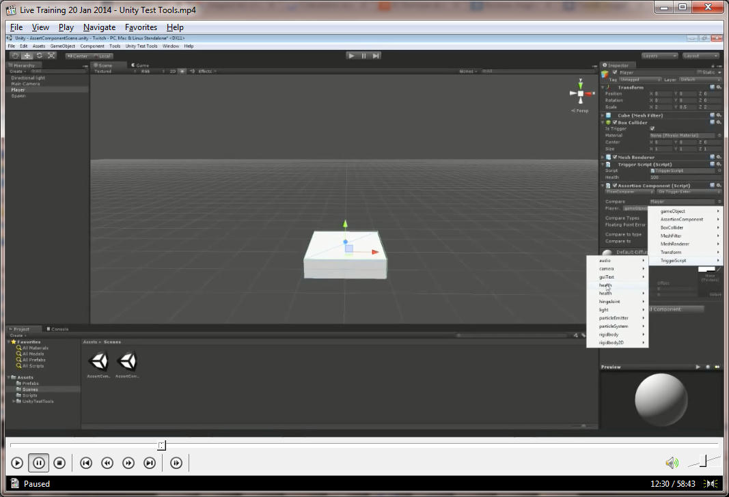Open the Navigate menu in media player
The height and width of the screenshot is (497, 729).
100,27
